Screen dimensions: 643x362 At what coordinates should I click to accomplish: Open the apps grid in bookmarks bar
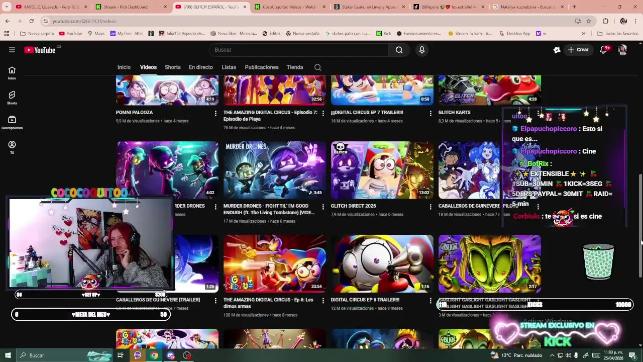tap(7, 34)
